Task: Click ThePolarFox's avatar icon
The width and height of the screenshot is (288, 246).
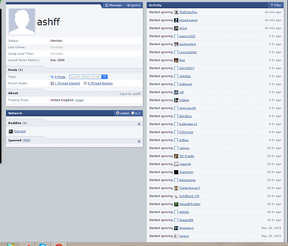Action: coord(176,12)
